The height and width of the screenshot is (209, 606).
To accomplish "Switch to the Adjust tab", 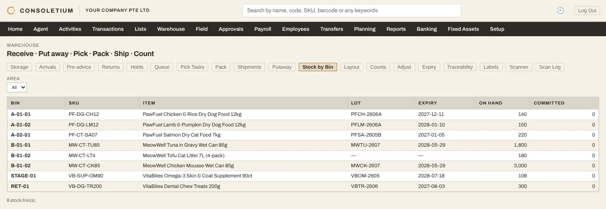I will [404, 67].
